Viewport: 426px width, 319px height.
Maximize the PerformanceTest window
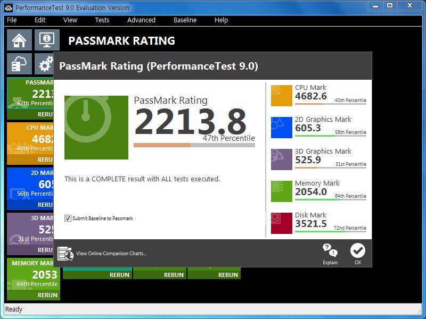(390, 6)
